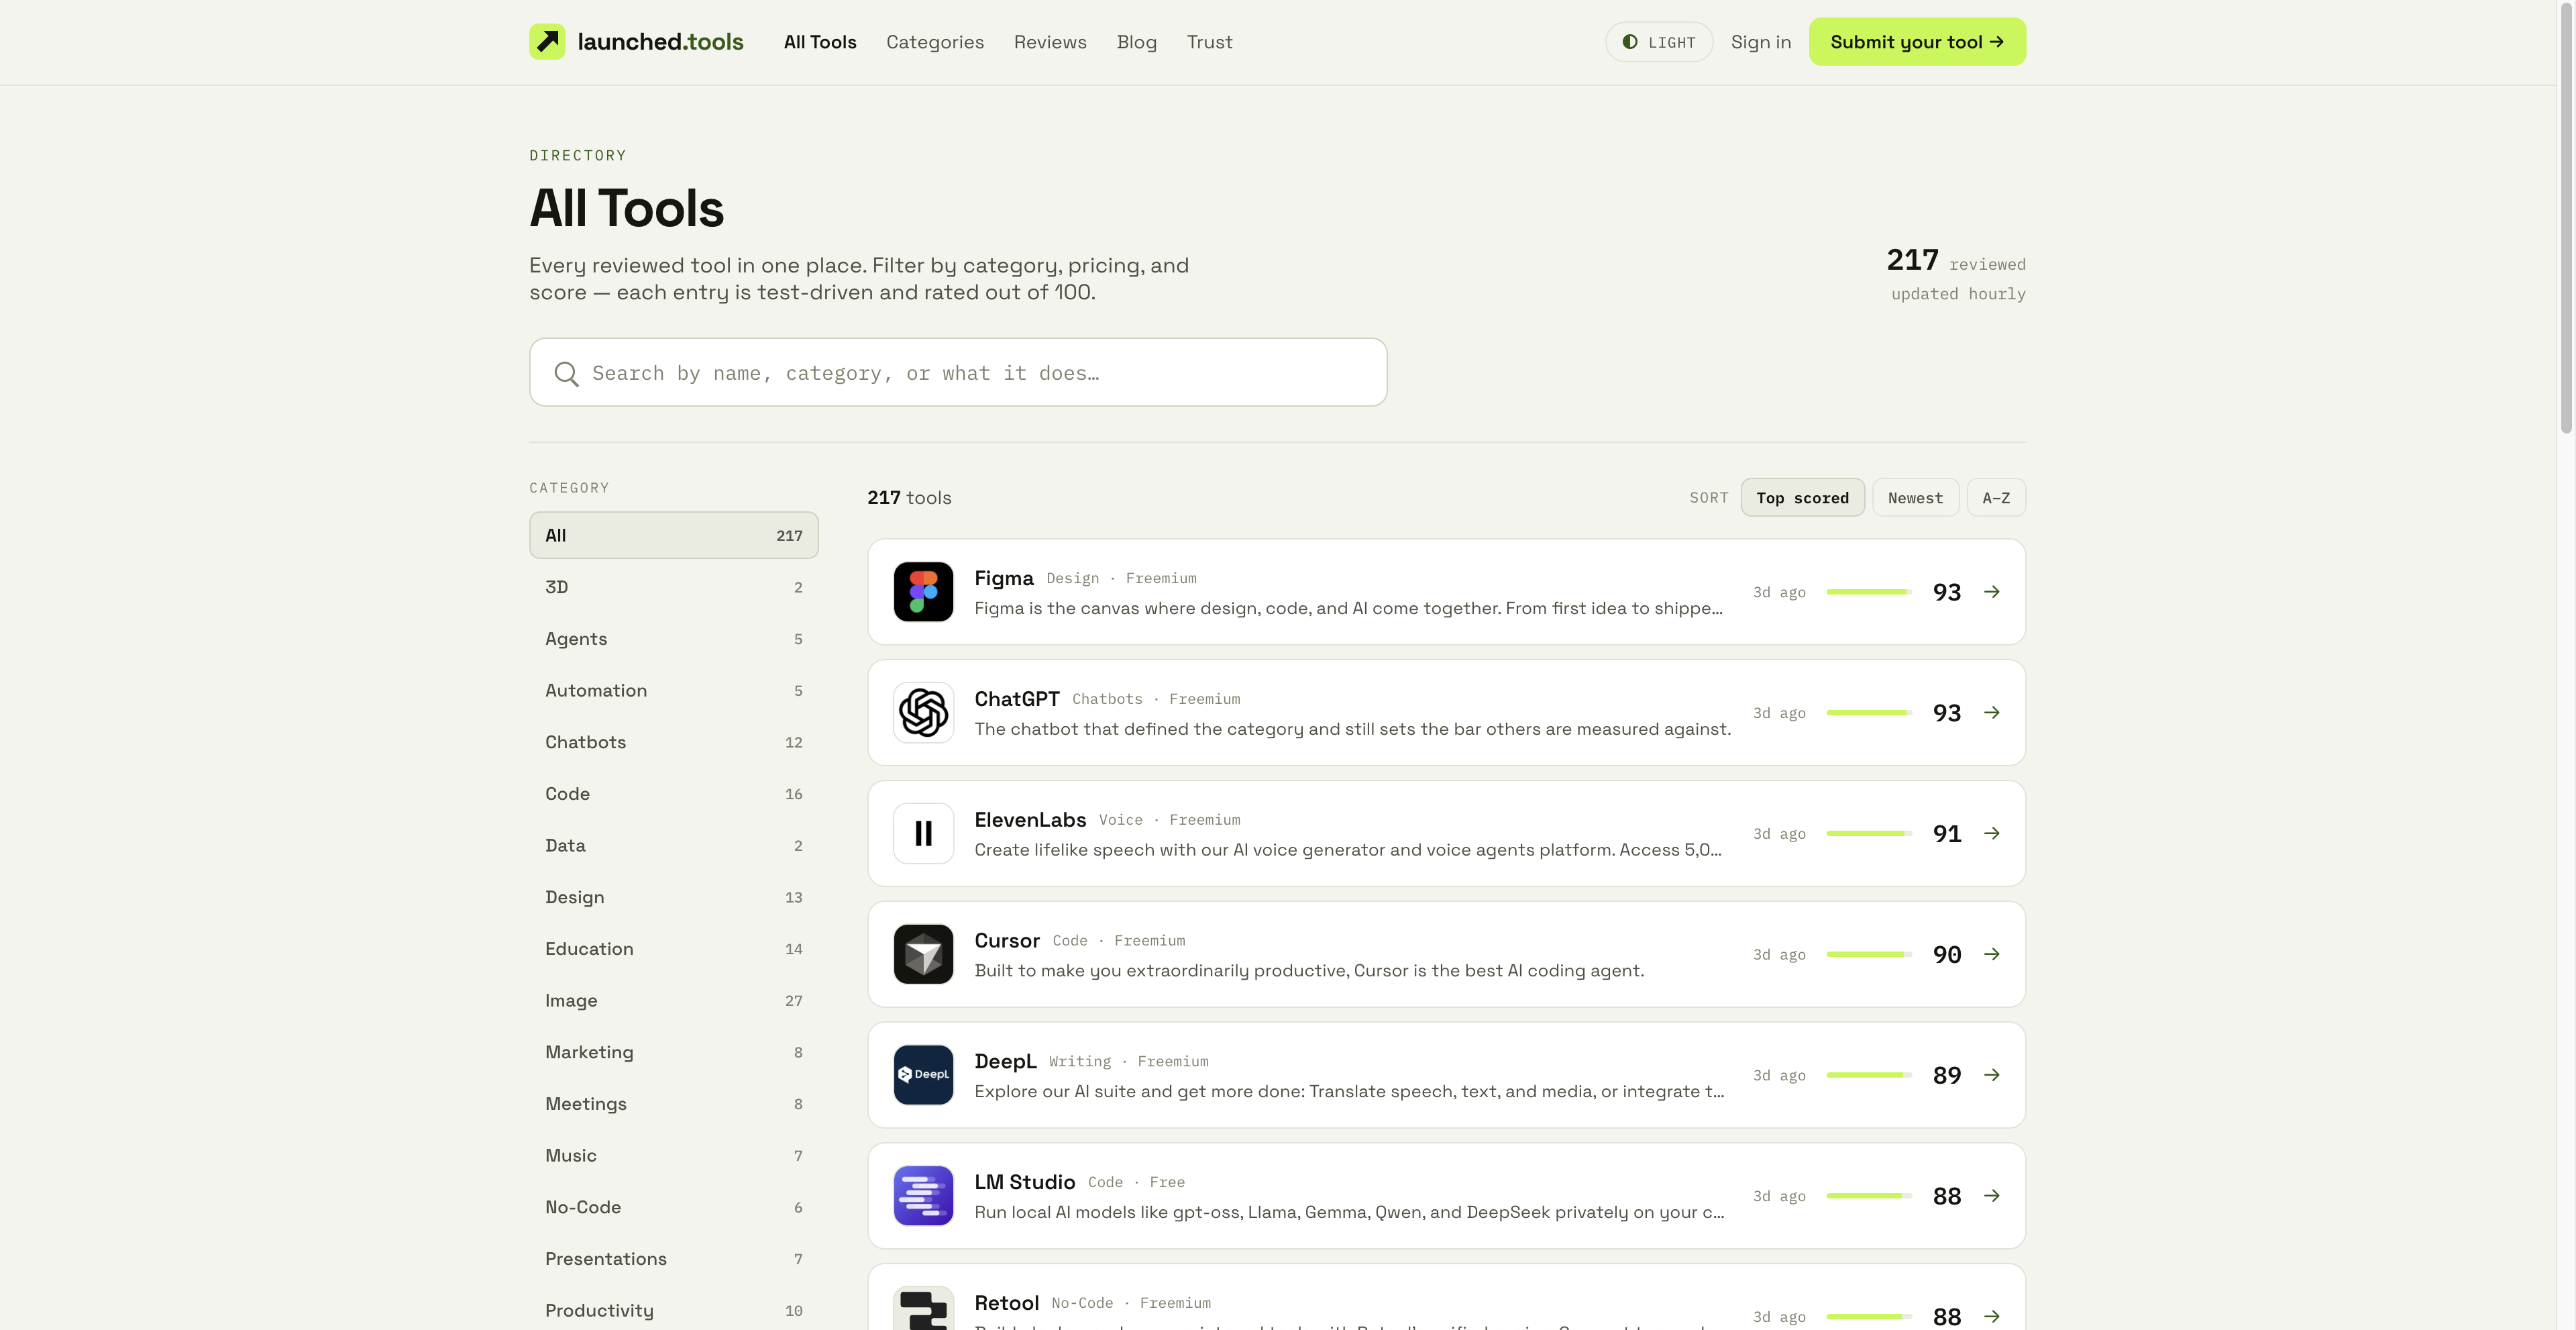The height and width of the screenshot is (1330, 2576).
Task: Filter by the Presentations category
Action: [x=674, y=1259]
